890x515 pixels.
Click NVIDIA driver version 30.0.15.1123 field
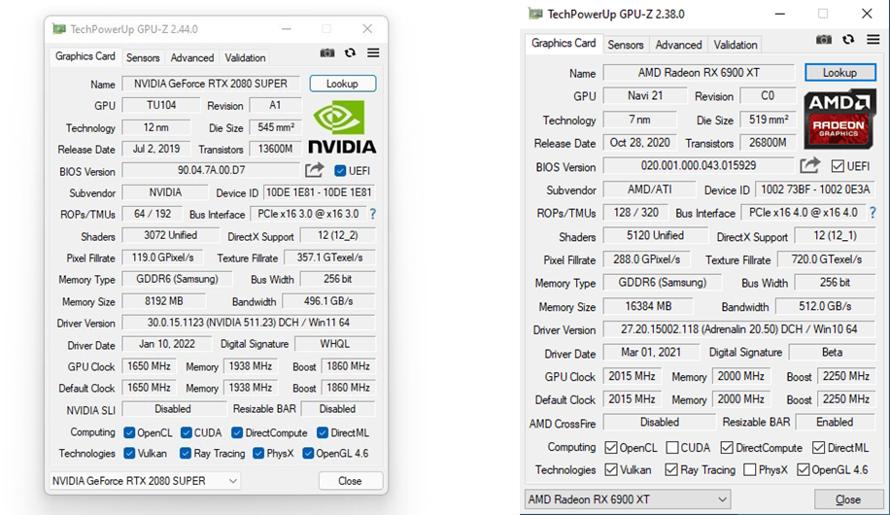pyautogui.click(x=248, y=323)
